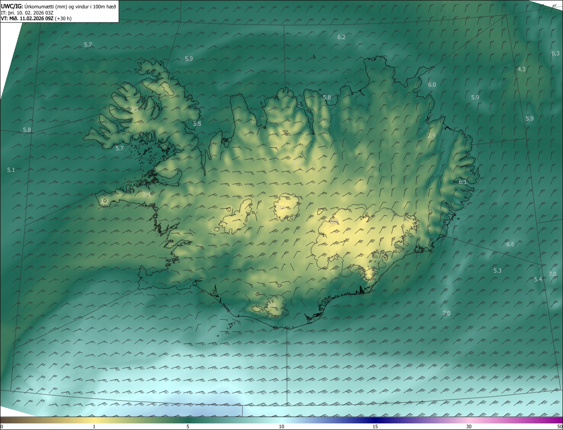Click the 2.3 value label over the Westfjords
563x430 pixels.
pos(134,109)
